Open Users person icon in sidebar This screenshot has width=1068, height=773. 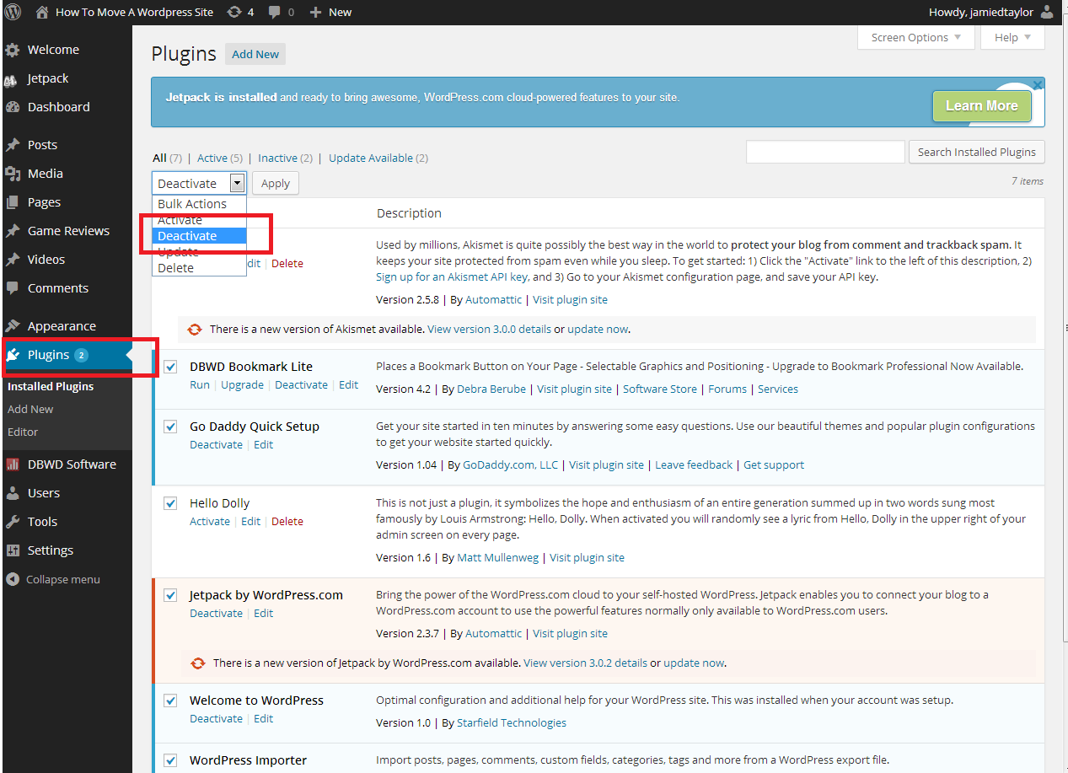pyautogui.click(x=13, y=493)
